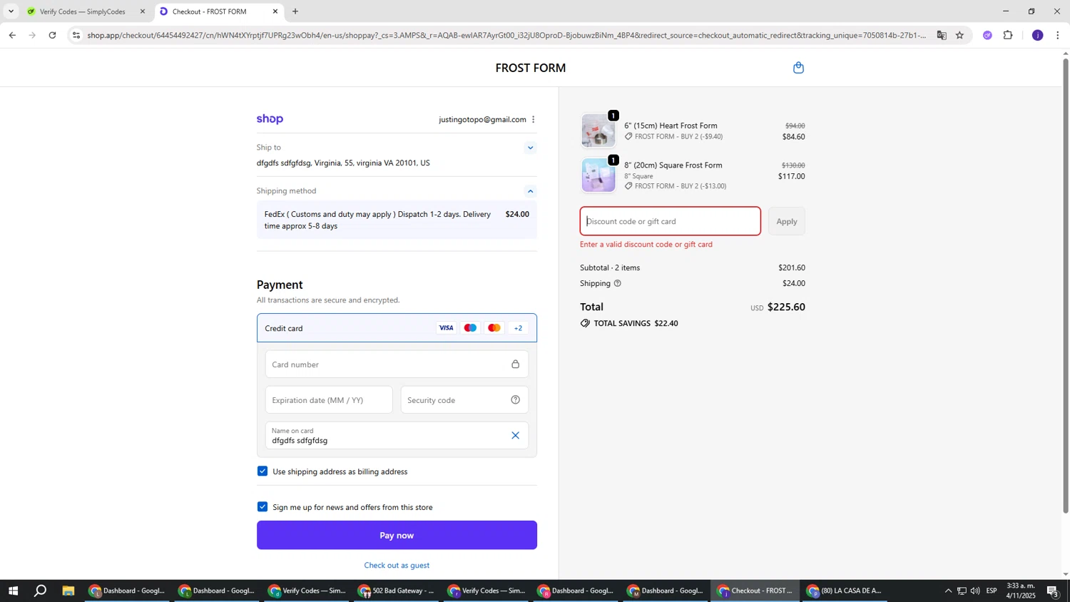
Task: Click the Visa card icon
Action: [446, 328]
